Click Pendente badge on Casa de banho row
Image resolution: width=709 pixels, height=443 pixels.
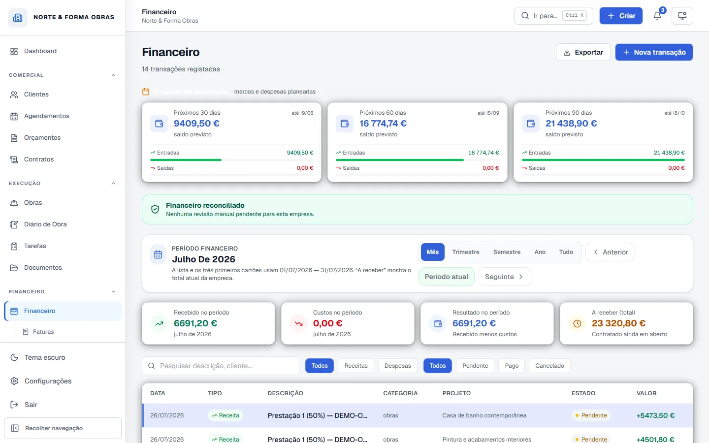tap(591, 415)
